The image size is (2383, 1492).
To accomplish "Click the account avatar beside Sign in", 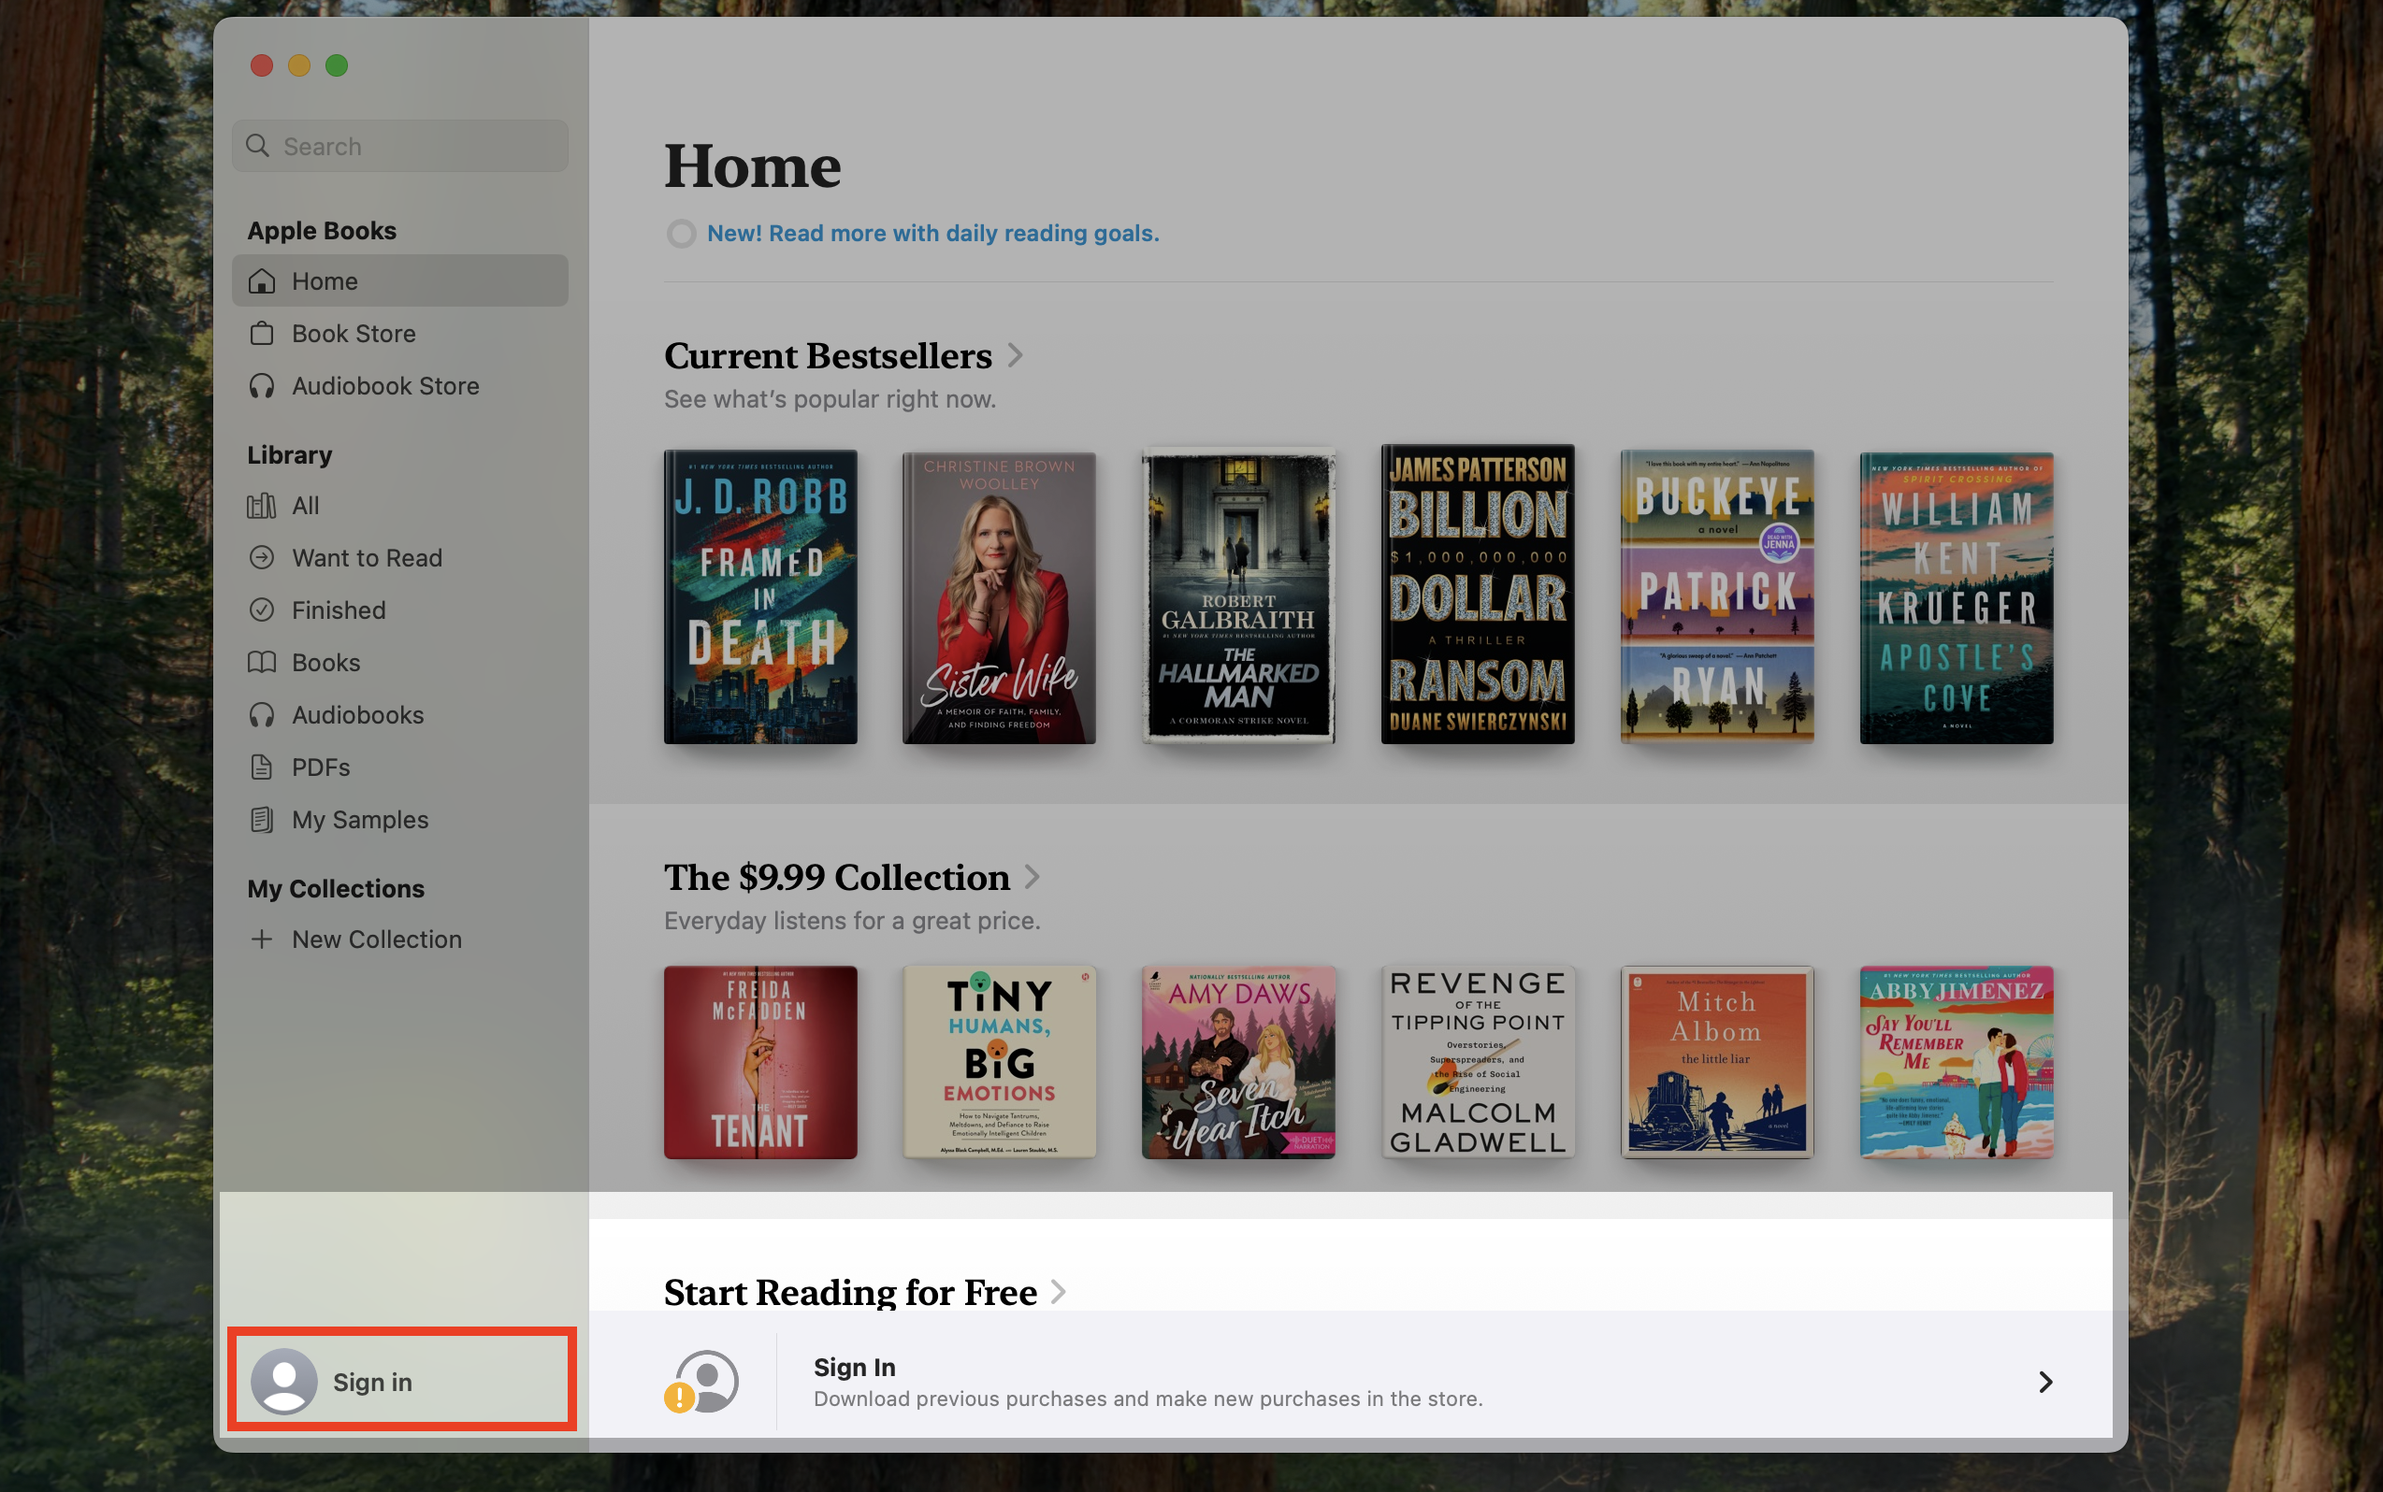I will tap(283, 1382).
